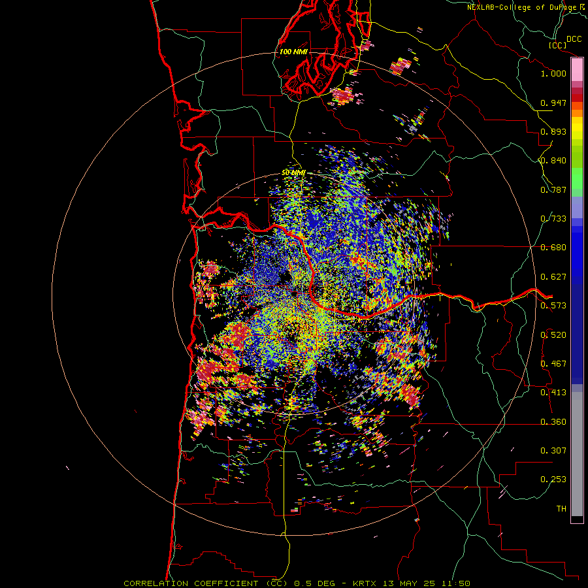This screenshot has height=588, width=588.
Task: Click the 0.947 scale value
Action: pyautogui.click(x=553, y=103)
